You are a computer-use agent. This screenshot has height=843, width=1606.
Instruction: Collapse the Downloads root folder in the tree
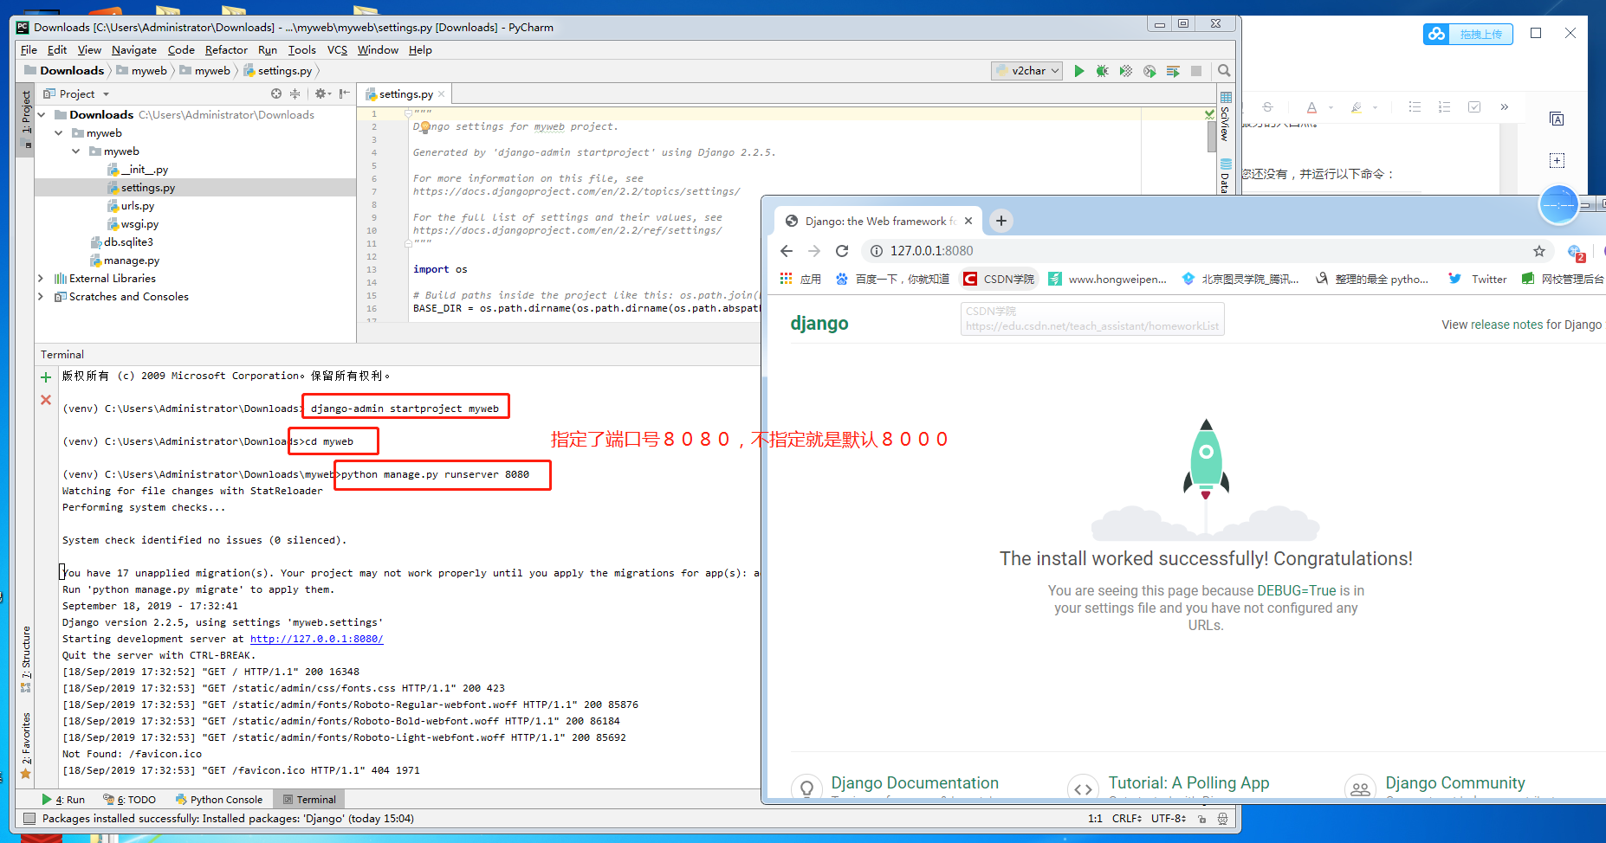point(42,115)
